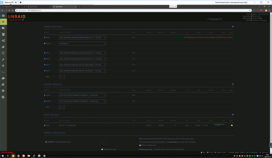
Task: Click the UNRAID logo
Action: 17,17
